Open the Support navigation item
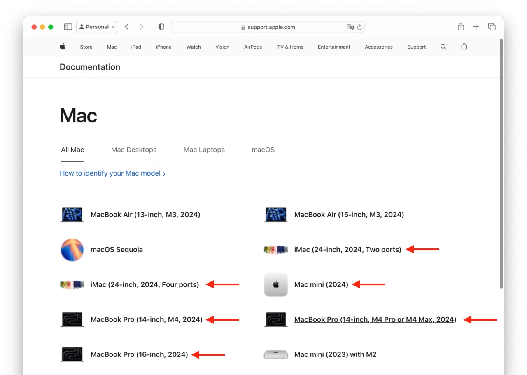527x375 pixels. [x=416, y=47]
